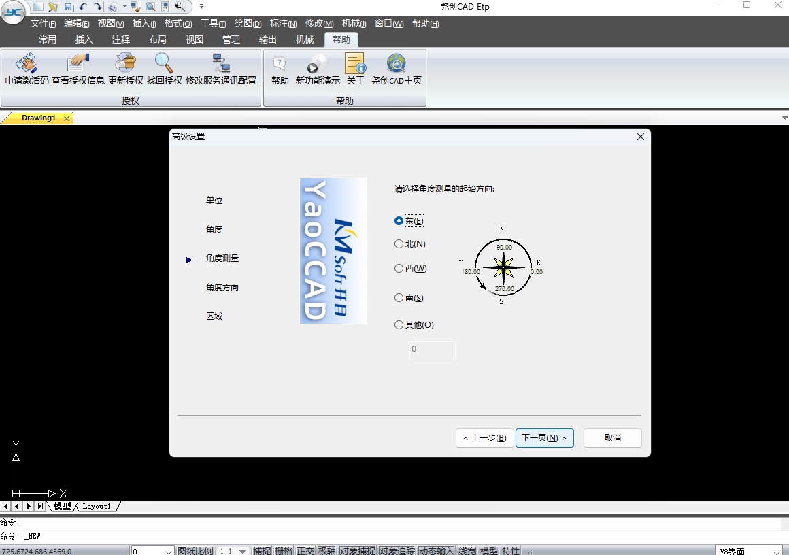Click the 帮助 question mark icon in ribbon

[280, 63]
